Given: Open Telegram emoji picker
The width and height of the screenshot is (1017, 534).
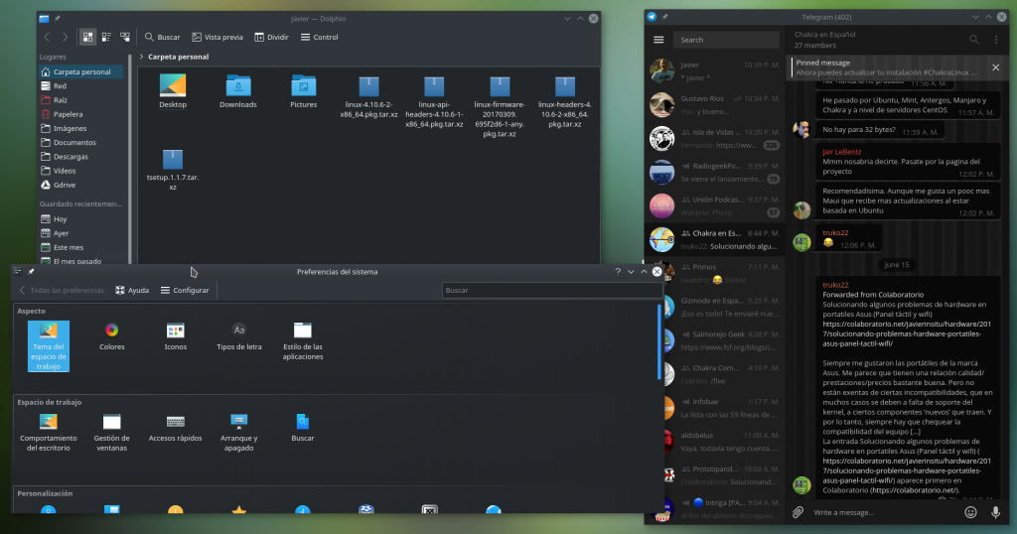Looking at the screenshot, I should [971, 512].
